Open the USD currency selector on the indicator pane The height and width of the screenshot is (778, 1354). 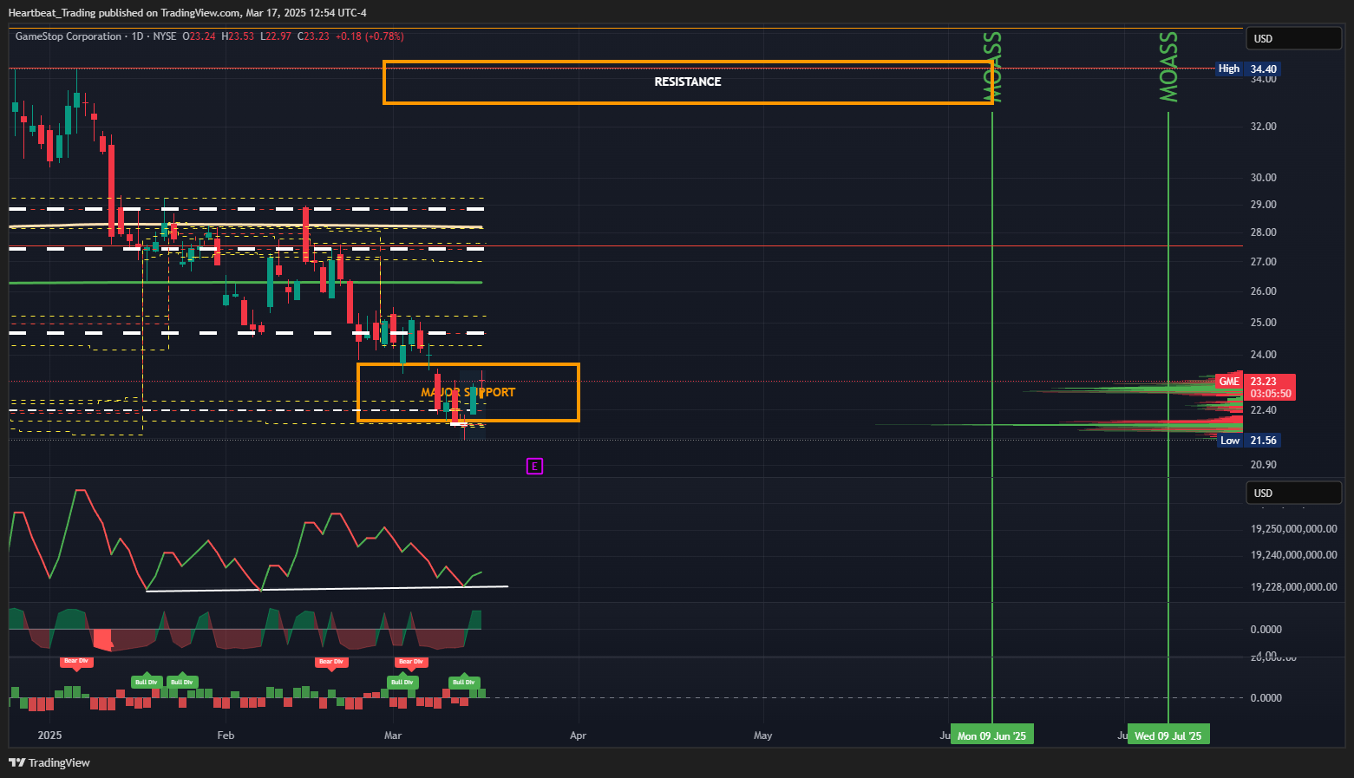coord(1293,493)
